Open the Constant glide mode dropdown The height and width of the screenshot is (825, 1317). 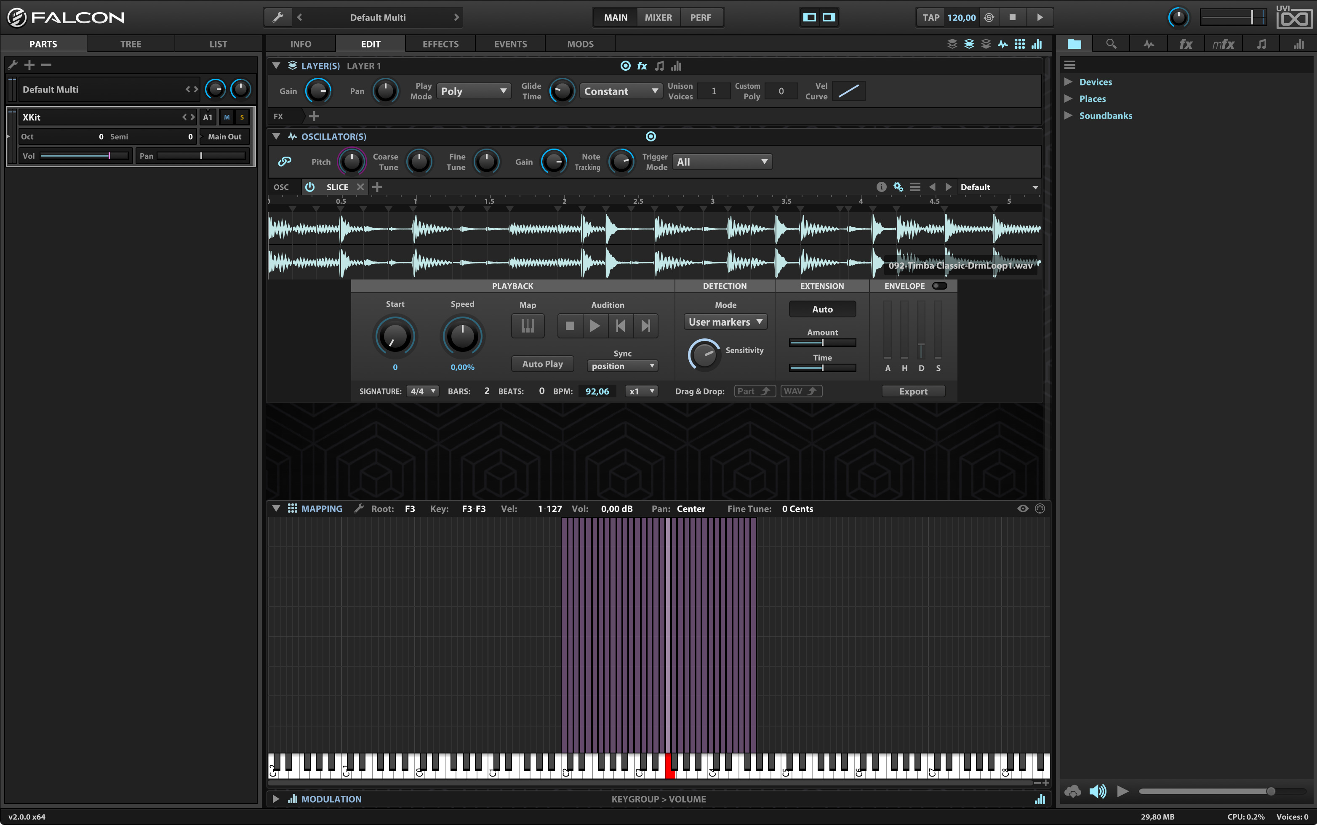621,91
